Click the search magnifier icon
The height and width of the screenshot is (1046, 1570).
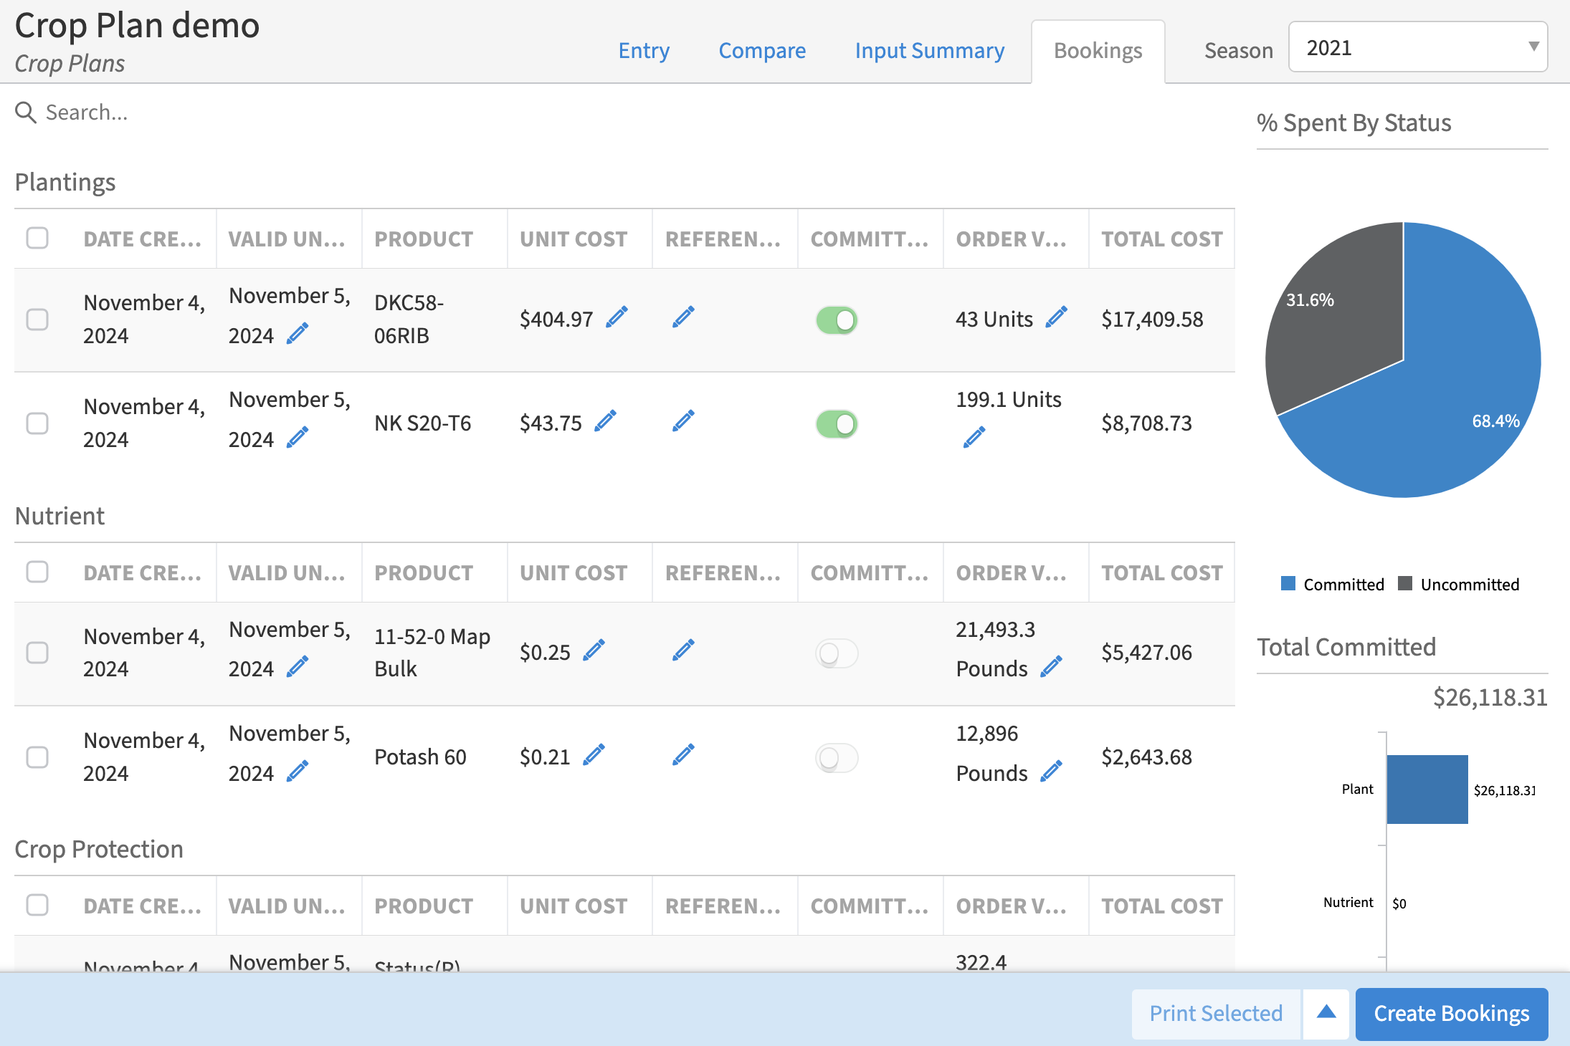26,112
